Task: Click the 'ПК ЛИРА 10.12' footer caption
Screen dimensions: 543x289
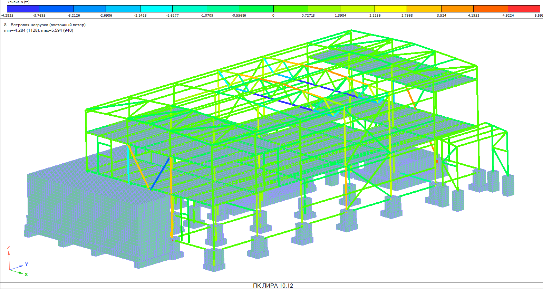Action: [x=273, y=286]
